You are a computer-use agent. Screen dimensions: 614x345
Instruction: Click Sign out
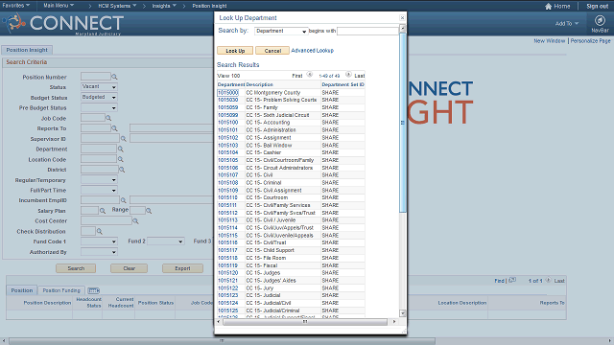pos(597,6)
